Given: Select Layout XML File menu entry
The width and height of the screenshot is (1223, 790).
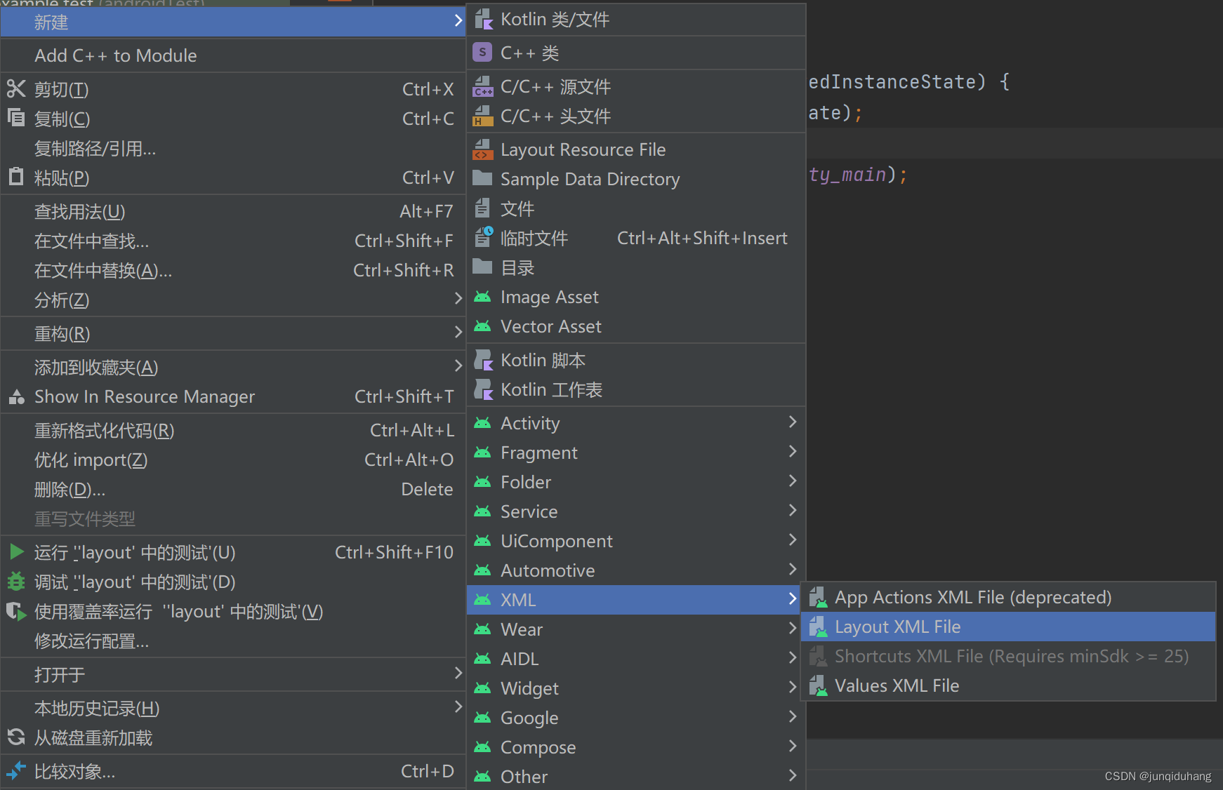Looking at the screenshot, I should pyautogui.click(x=1008, y=627).
